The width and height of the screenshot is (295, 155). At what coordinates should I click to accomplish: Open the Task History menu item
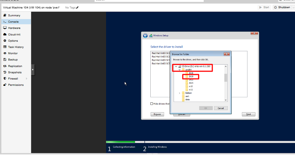pos(16,47)
